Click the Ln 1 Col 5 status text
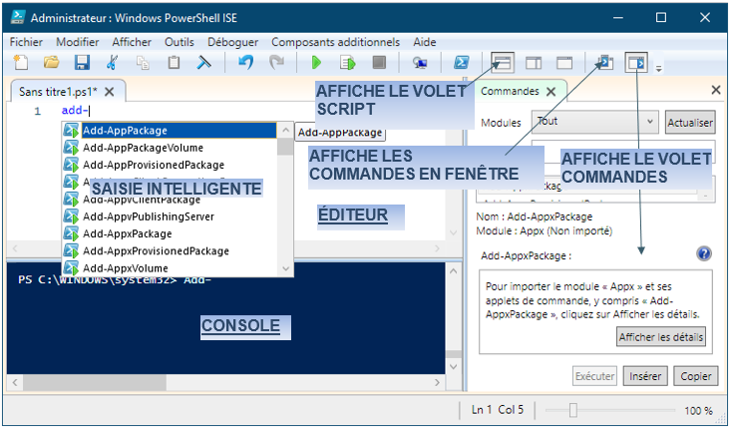The width and height of the screenshot is (733, 428). click(498, 410)
